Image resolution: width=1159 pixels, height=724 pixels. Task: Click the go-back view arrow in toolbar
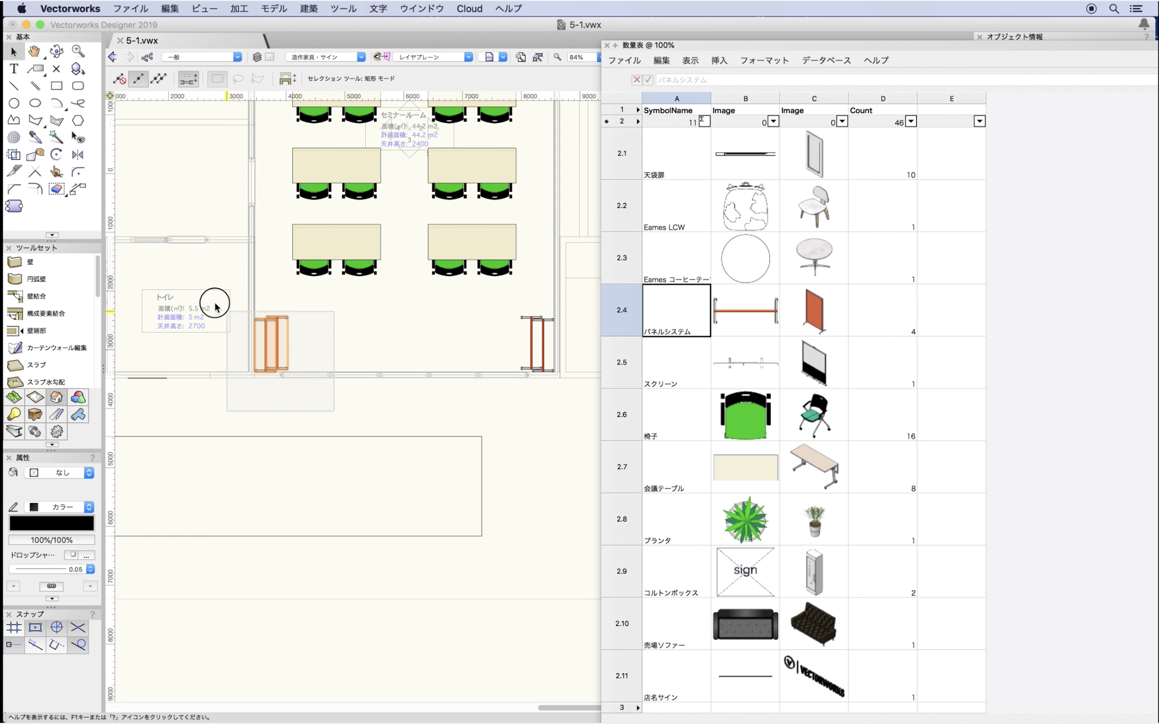click(113, 57)
